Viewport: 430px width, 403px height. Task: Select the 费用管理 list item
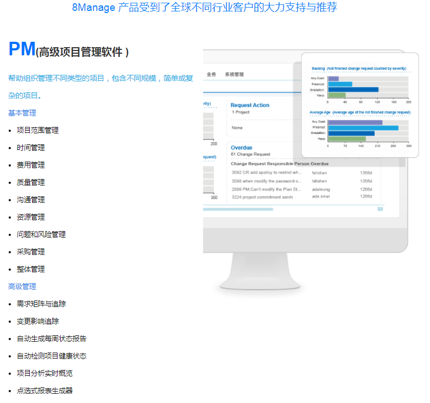[31, 165]
